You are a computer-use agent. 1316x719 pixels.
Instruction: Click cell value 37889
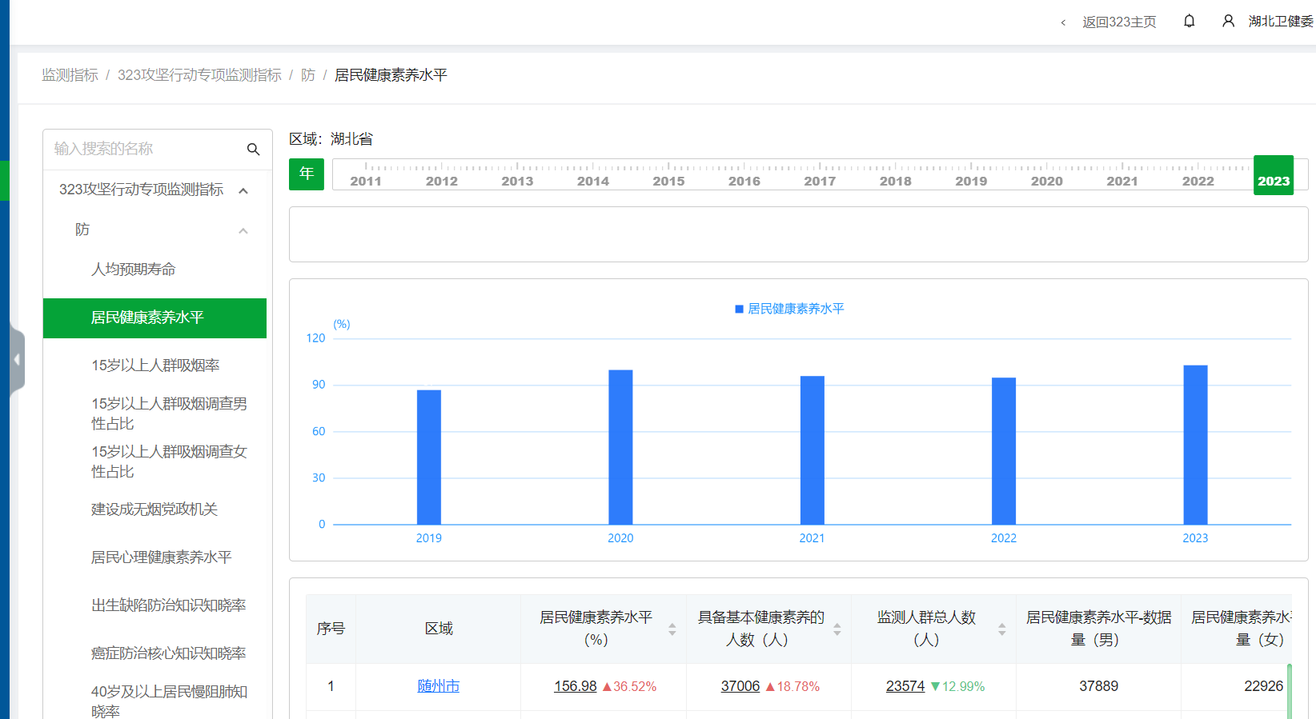pyautogui.click(x=1098, y=686)
